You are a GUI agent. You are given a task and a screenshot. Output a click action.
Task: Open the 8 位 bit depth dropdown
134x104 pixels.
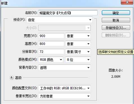(78, 60)
